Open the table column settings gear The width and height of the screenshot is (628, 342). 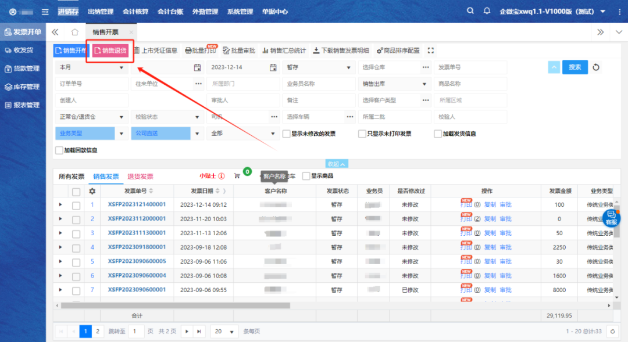click(92, 191)
